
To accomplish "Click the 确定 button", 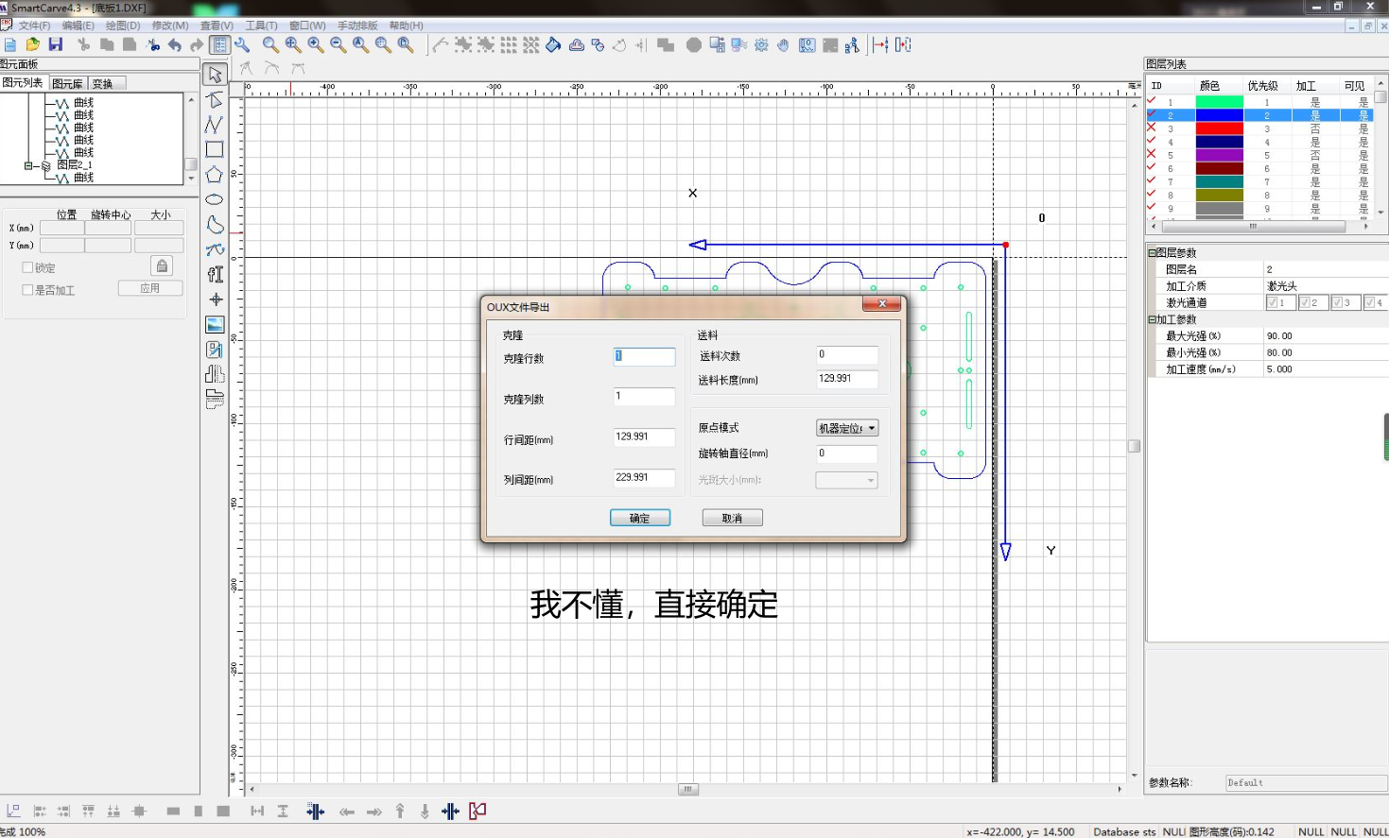I will 640,518.
